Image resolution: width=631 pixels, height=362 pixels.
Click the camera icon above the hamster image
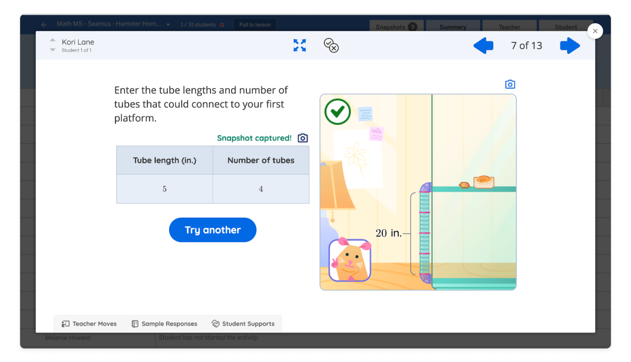pos(510,84)
